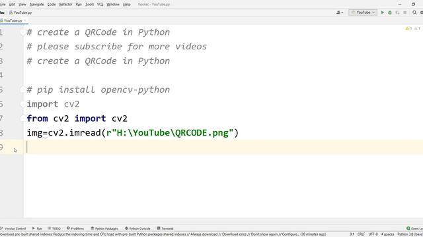
Task: Click the 4 spaces indent setting
Action: 387,234
